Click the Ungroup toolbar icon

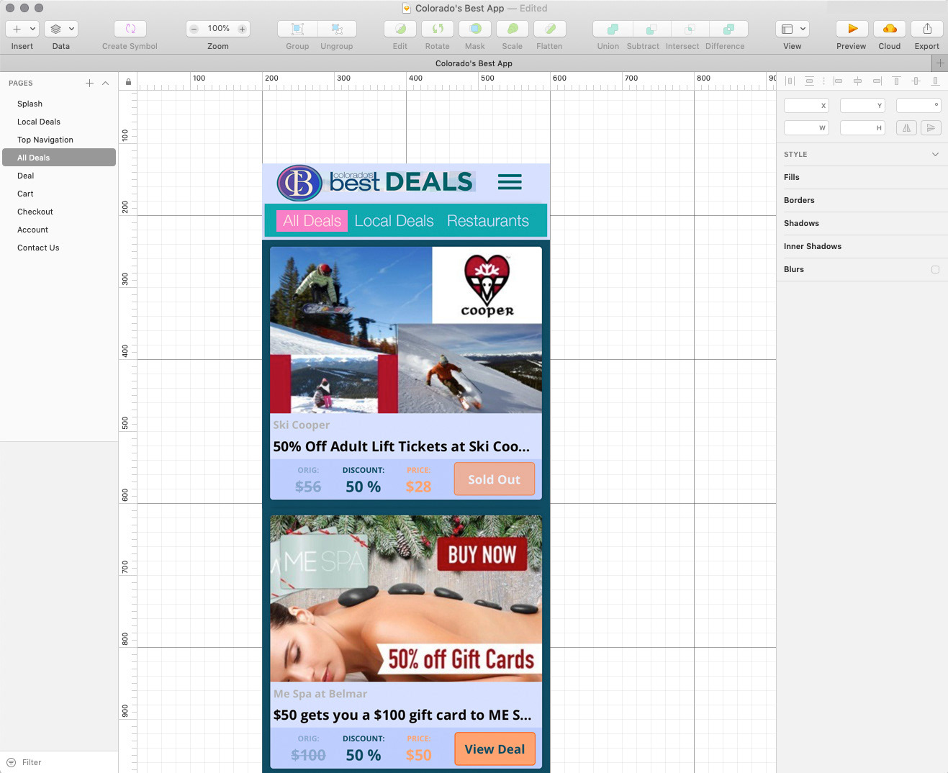tap(337, 29)
